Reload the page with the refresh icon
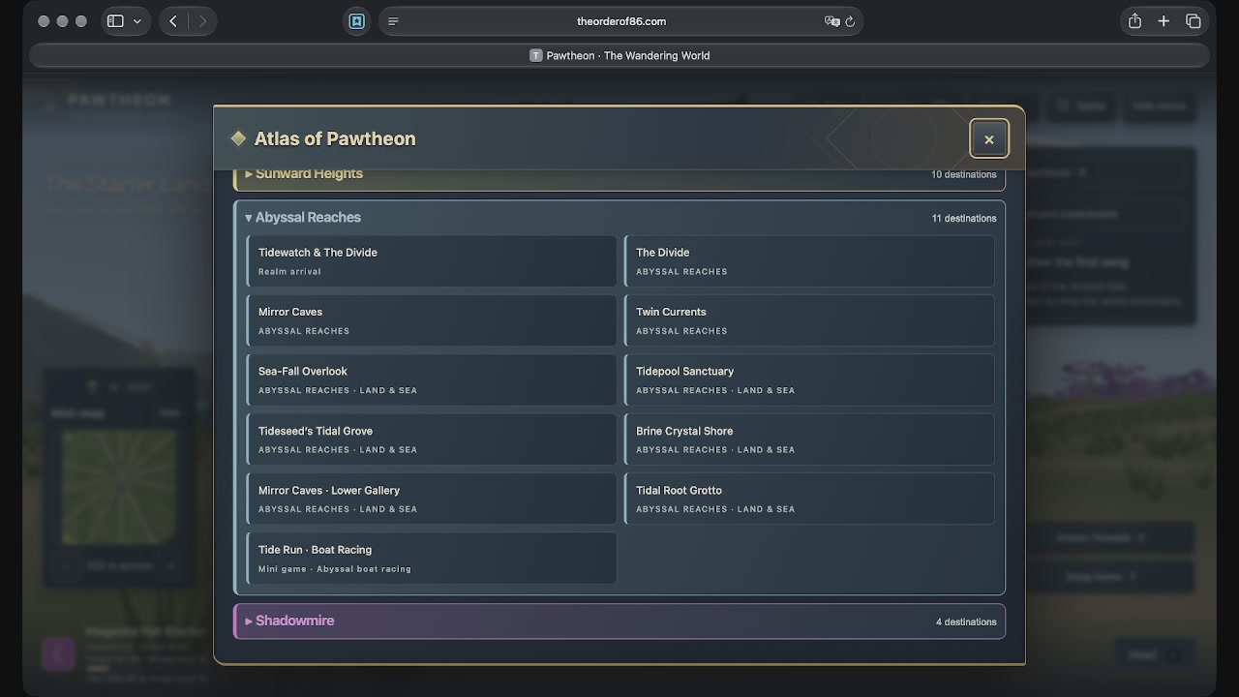Screen dimensions: 1239x697 850,21
